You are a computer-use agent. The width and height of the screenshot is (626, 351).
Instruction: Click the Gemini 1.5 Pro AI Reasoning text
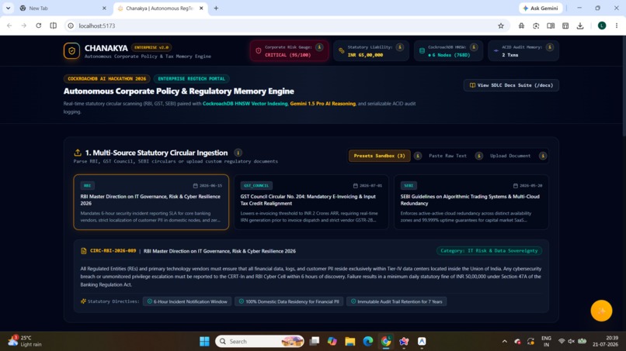click(322, 104)
